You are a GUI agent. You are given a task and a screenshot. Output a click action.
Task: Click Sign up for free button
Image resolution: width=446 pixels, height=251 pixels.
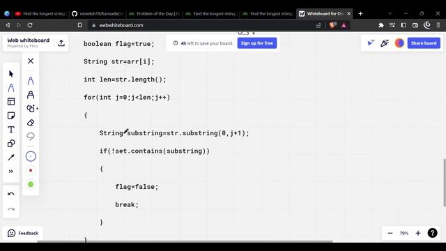point(257,43)
